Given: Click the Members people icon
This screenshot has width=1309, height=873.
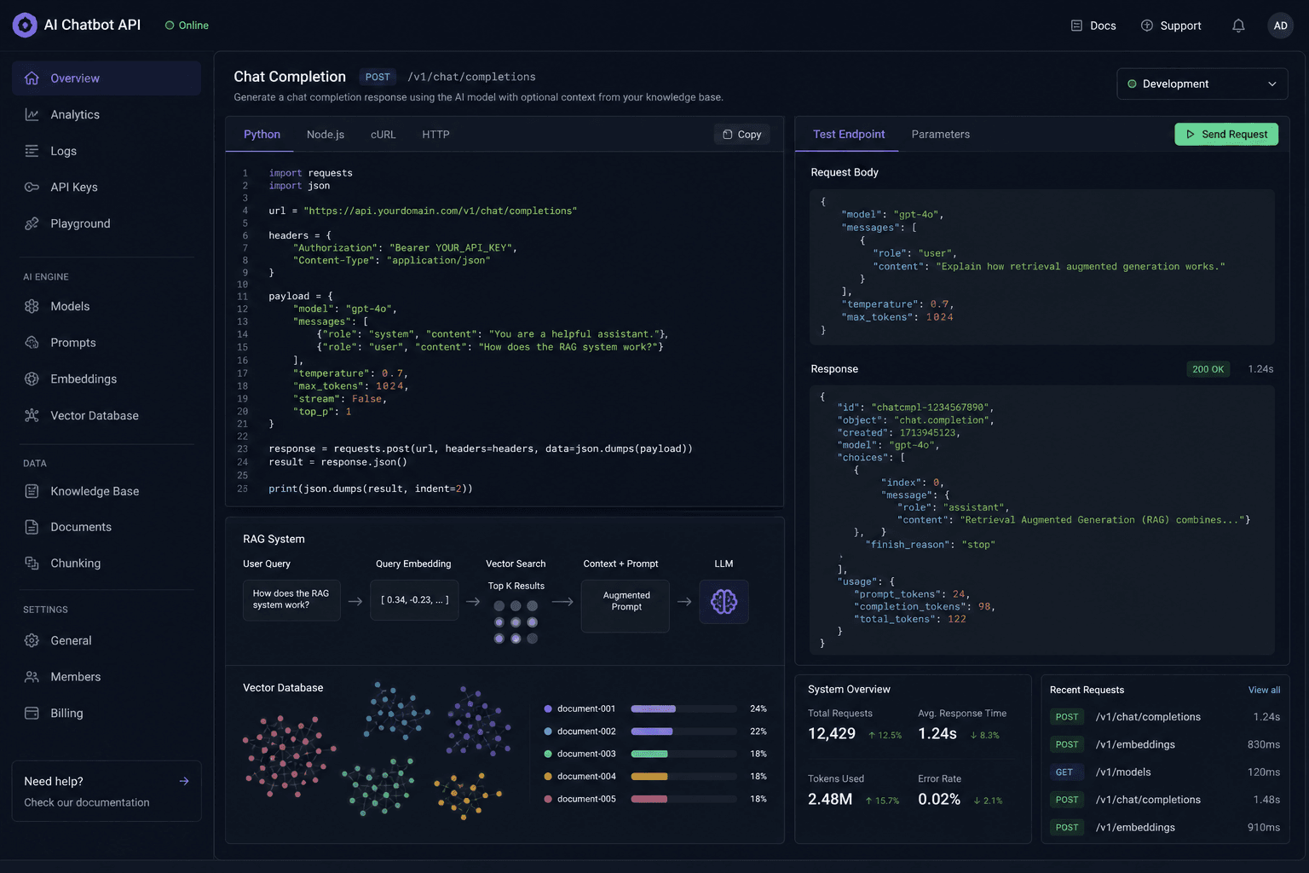Looking at the screenshot, I should 32,677.
